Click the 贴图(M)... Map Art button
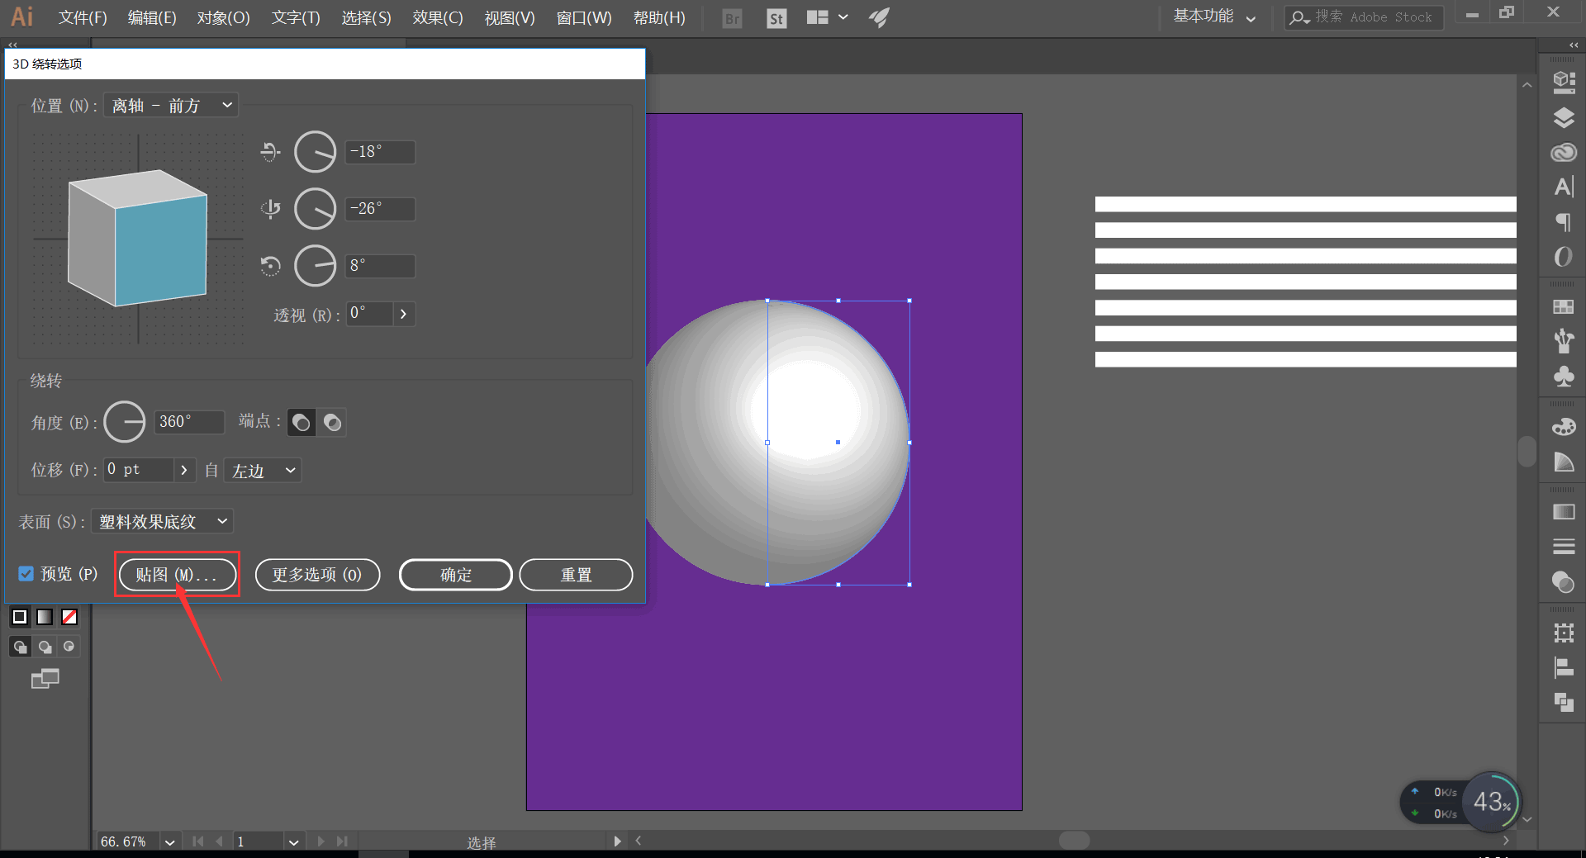The width and height of the screenshot is (1586, 858). click(x=177, y=575)
